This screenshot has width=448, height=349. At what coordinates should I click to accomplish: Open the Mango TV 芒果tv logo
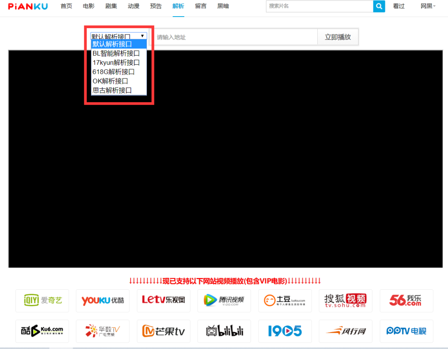(163, 331)
